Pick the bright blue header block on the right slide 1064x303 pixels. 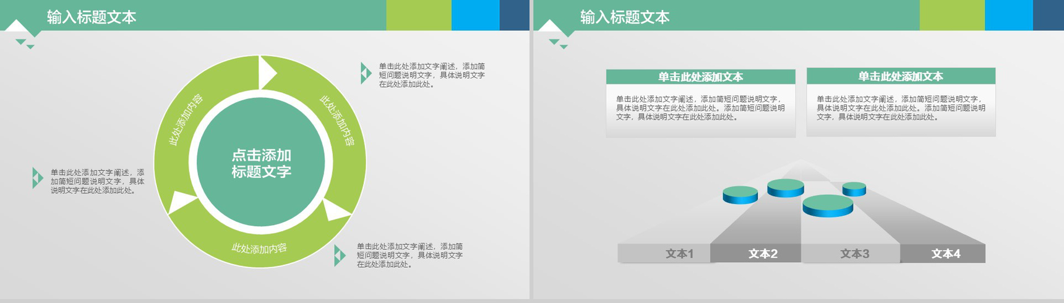click(1009, 15)
